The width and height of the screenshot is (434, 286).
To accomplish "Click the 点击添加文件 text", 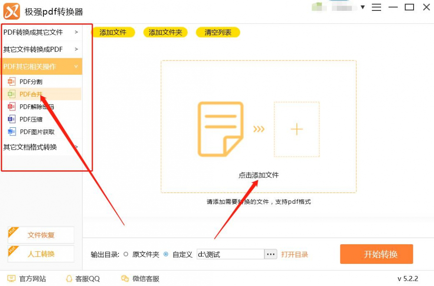I will coord(259,175).
